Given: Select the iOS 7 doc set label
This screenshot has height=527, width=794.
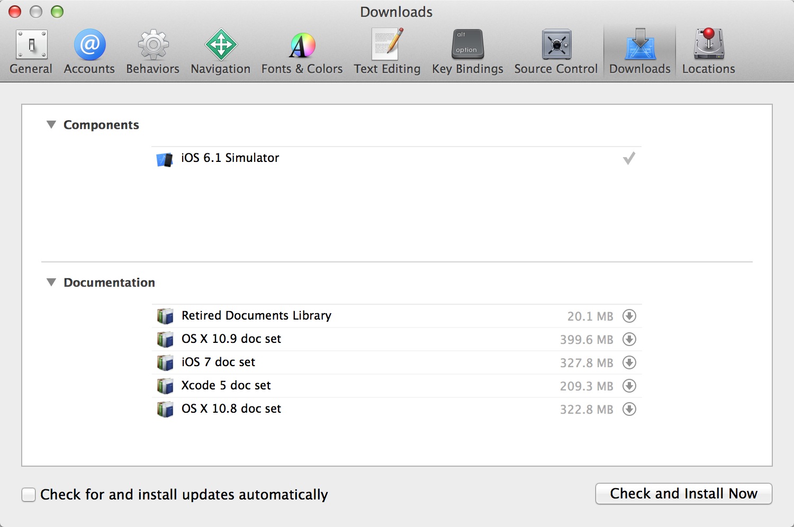Looking at the screenshot, I should coord(218,362).
